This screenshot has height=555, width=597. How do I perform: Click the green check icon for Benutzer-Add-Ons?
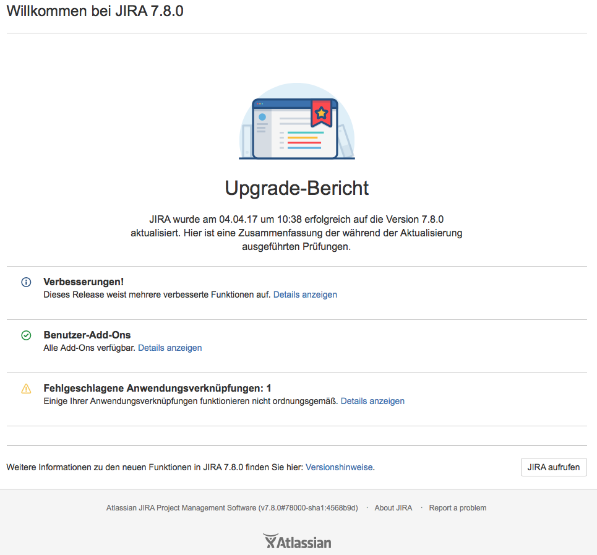point(26,335)
